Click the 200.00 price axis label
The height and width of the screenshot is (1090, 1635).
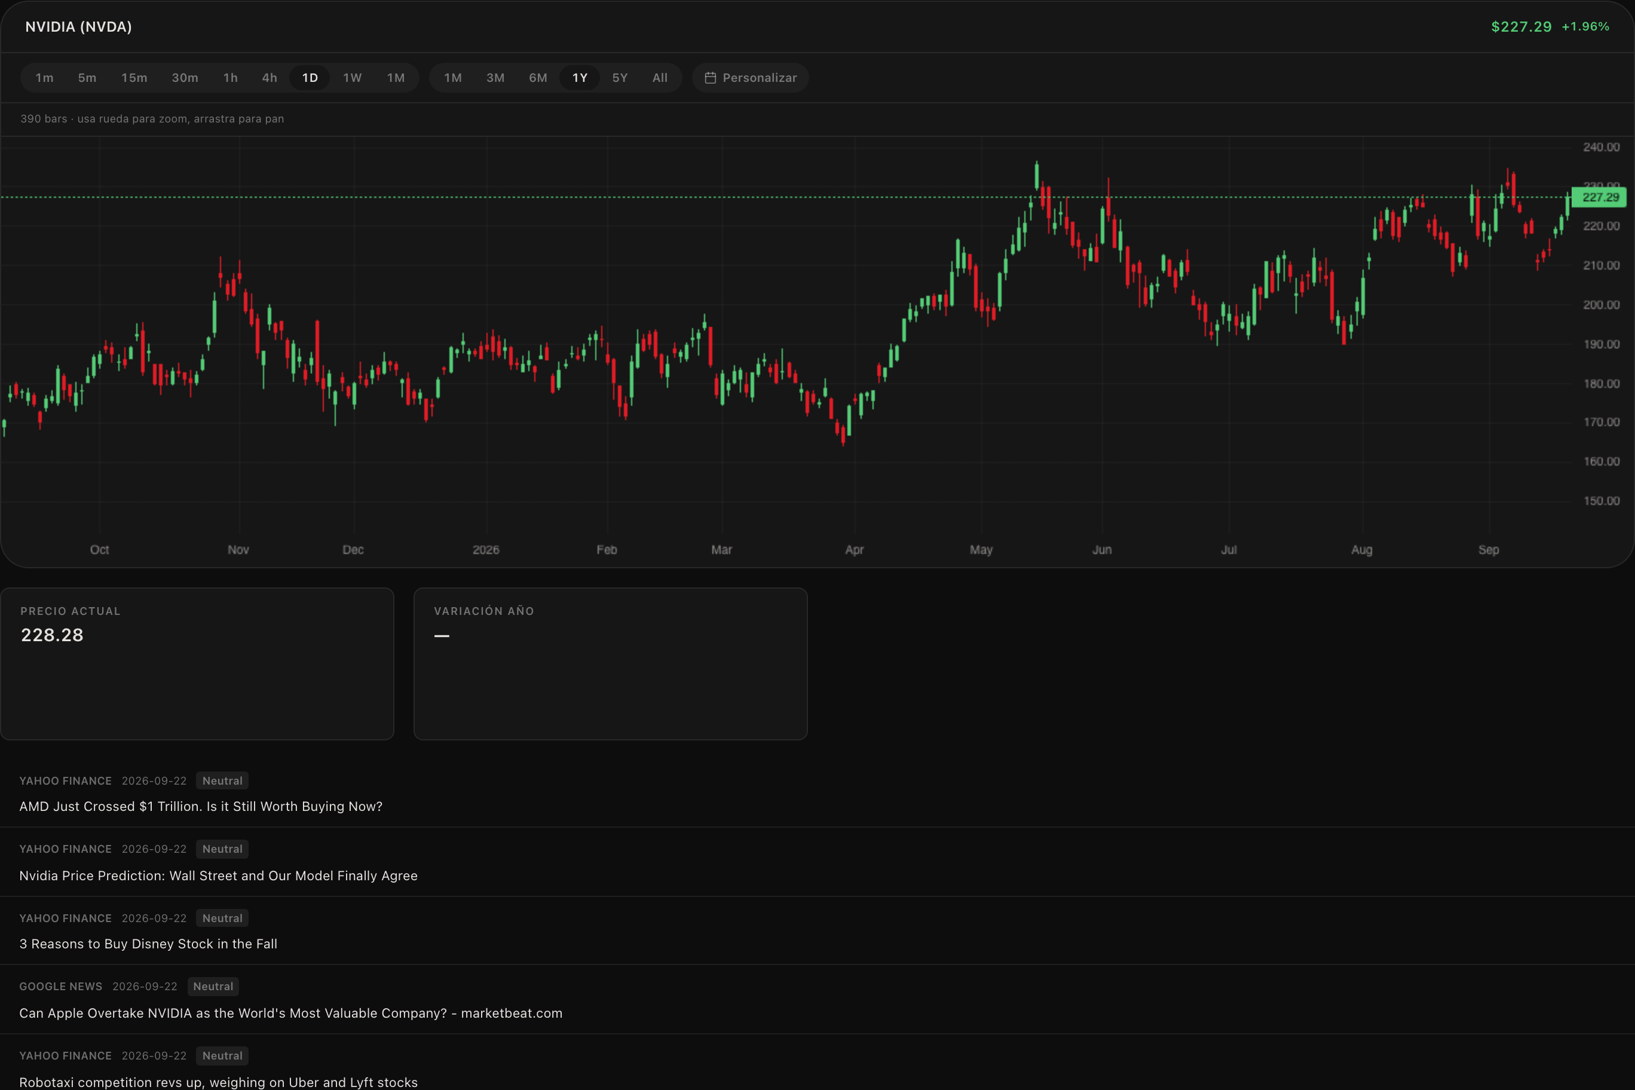(x=1601, y=305)
